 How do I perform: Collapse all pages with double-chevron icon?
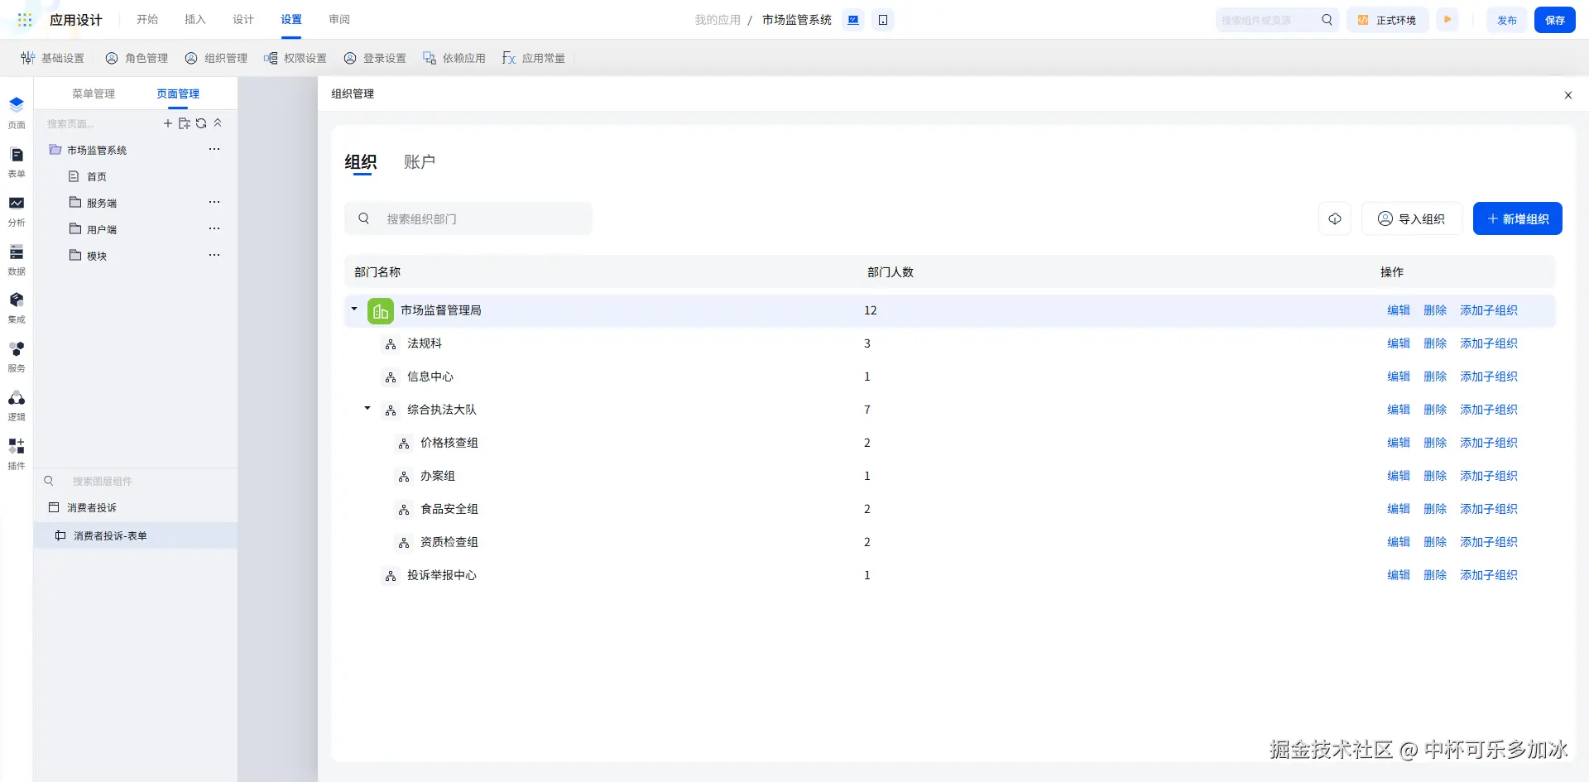[218, 123]
